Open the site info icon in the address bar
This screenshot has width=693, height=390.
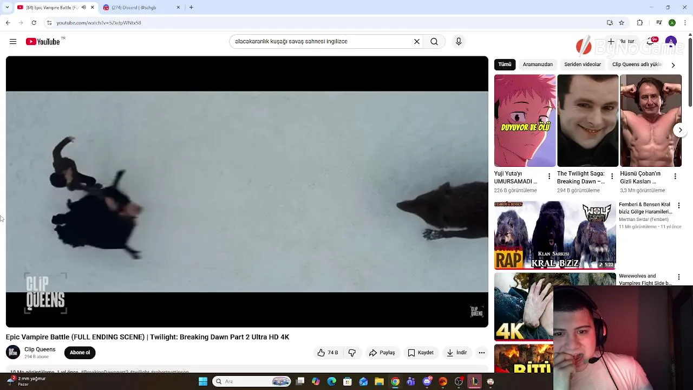tap(49, 23)
